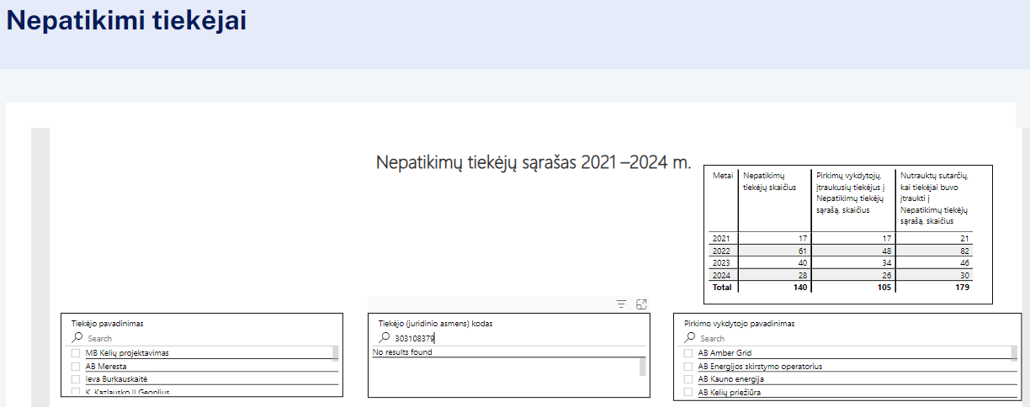1030x407 pixels.
Task: Tick the MB Kelių projektavimas checkbox
Action: point(77,353)
